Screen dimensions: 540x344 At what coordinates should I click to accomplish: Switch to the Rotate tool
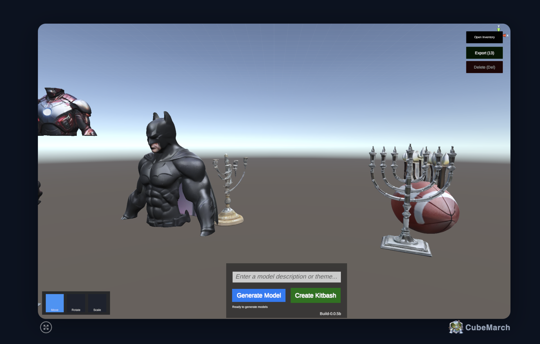[76, 303]
